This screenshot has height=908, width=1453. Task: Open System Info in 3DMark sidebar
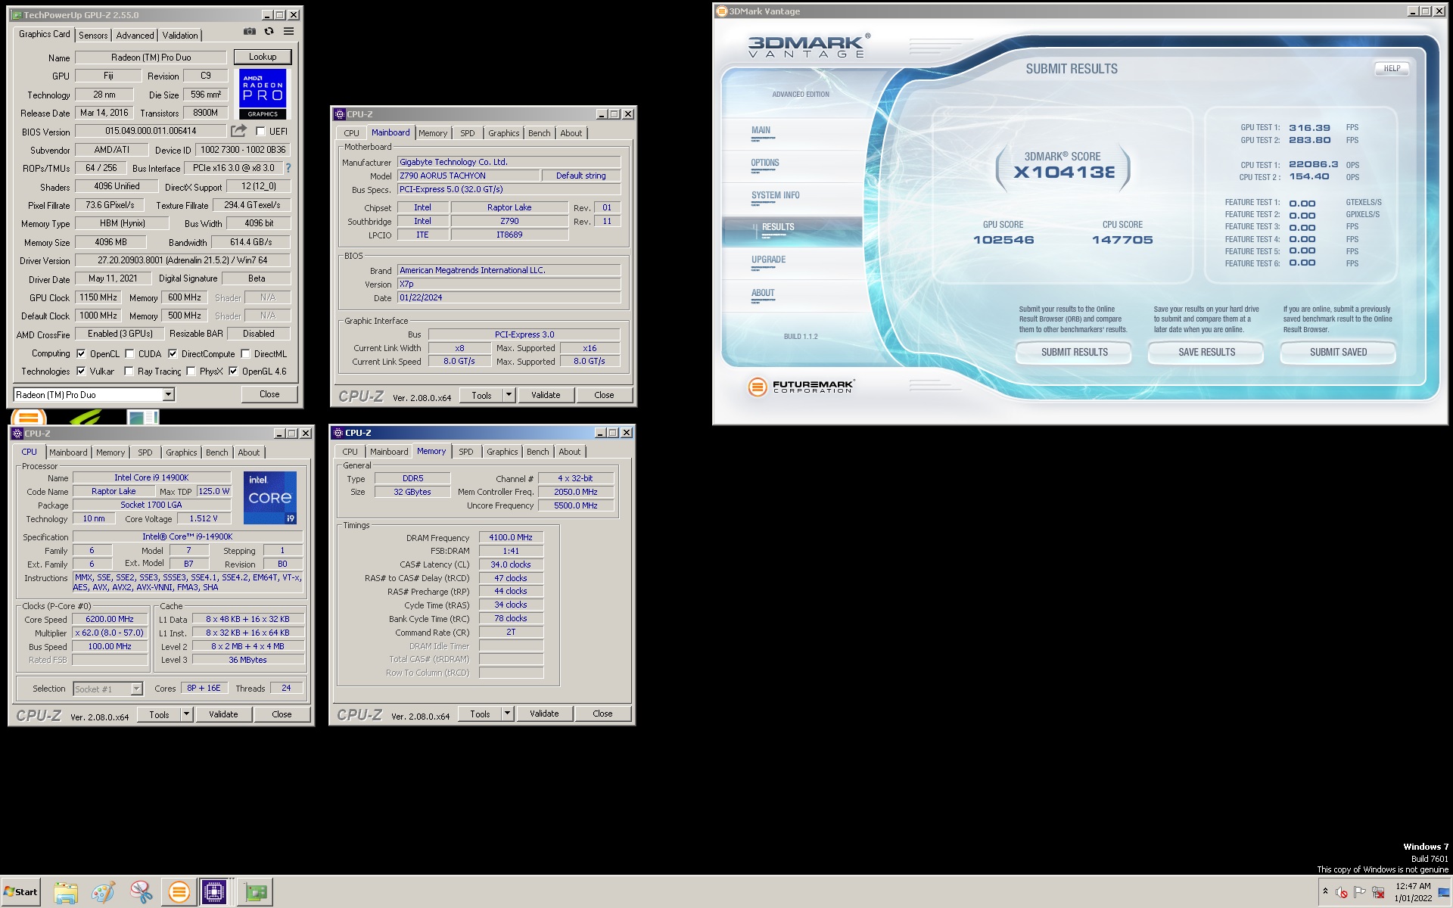click(x=775, y=196)
